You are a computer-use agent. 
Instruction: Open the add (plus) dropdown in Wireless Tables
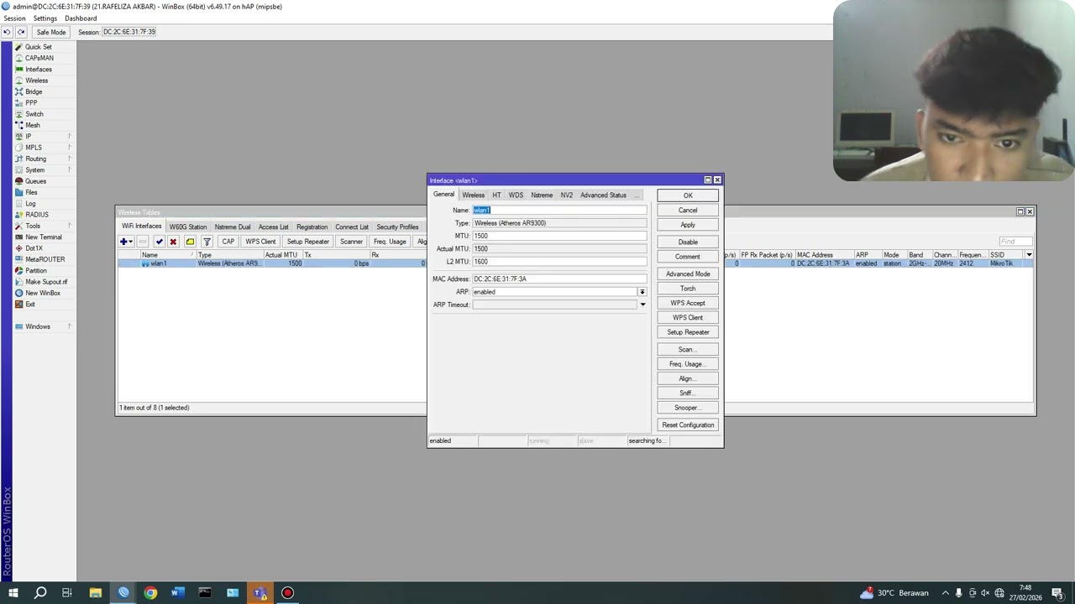(x=127, y=242)
